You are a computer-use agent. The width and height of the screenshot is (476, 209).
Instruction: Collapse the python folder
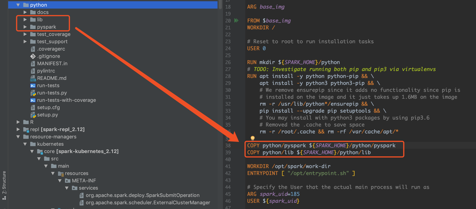click(x=18, y=5)
